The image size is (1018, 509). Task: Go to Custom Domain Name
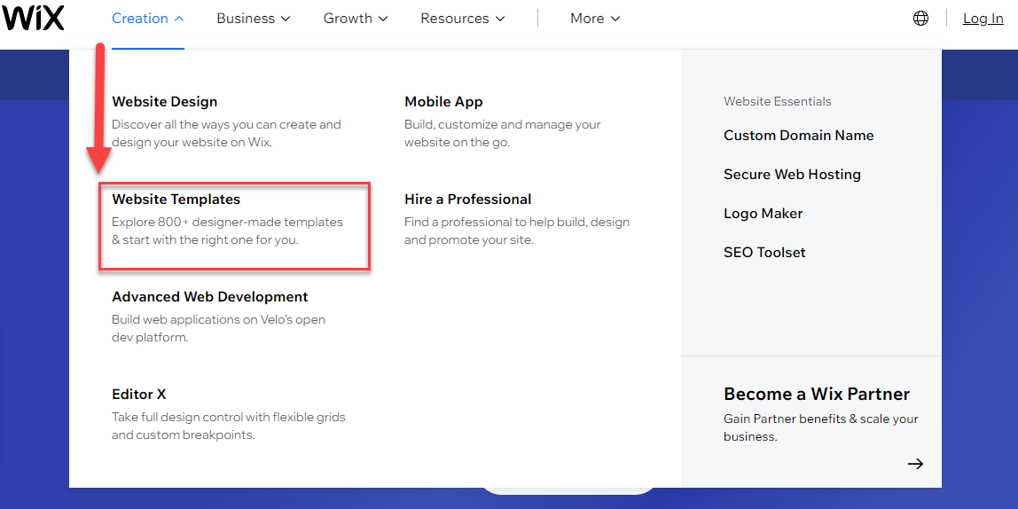[798, 136]
